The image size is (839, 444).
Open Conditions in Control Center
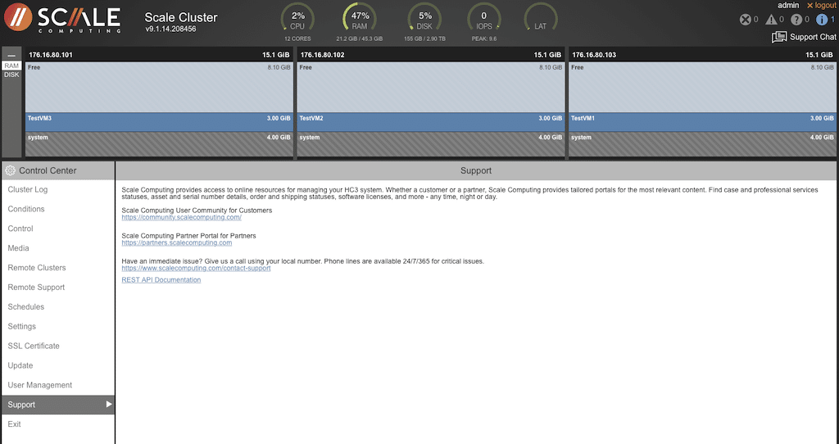point(58,209)
